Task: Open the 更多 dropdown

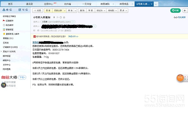Action: click(123, 10)
